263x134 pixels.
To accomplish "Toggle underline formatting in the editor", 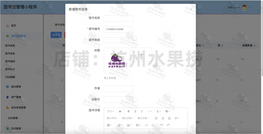I will point(135,111).
